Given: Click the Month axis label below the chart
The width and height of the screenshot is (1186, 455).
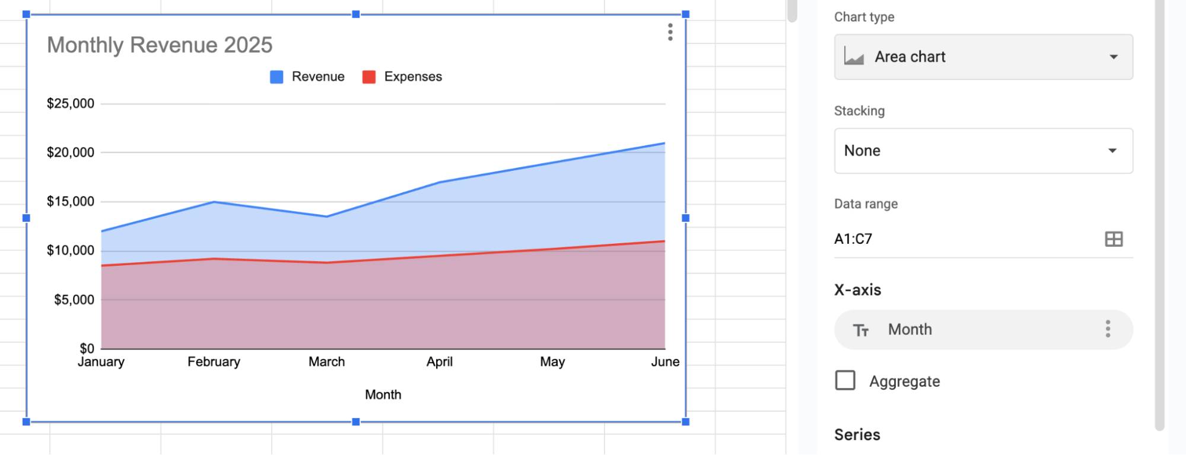Looking at the screenshot, I should pyautogui.click(x=383, y=394).
